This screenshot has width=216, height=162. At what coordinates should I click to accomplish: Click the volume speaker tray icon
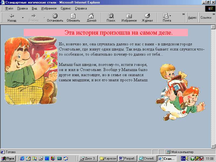[x=187, y=158]
